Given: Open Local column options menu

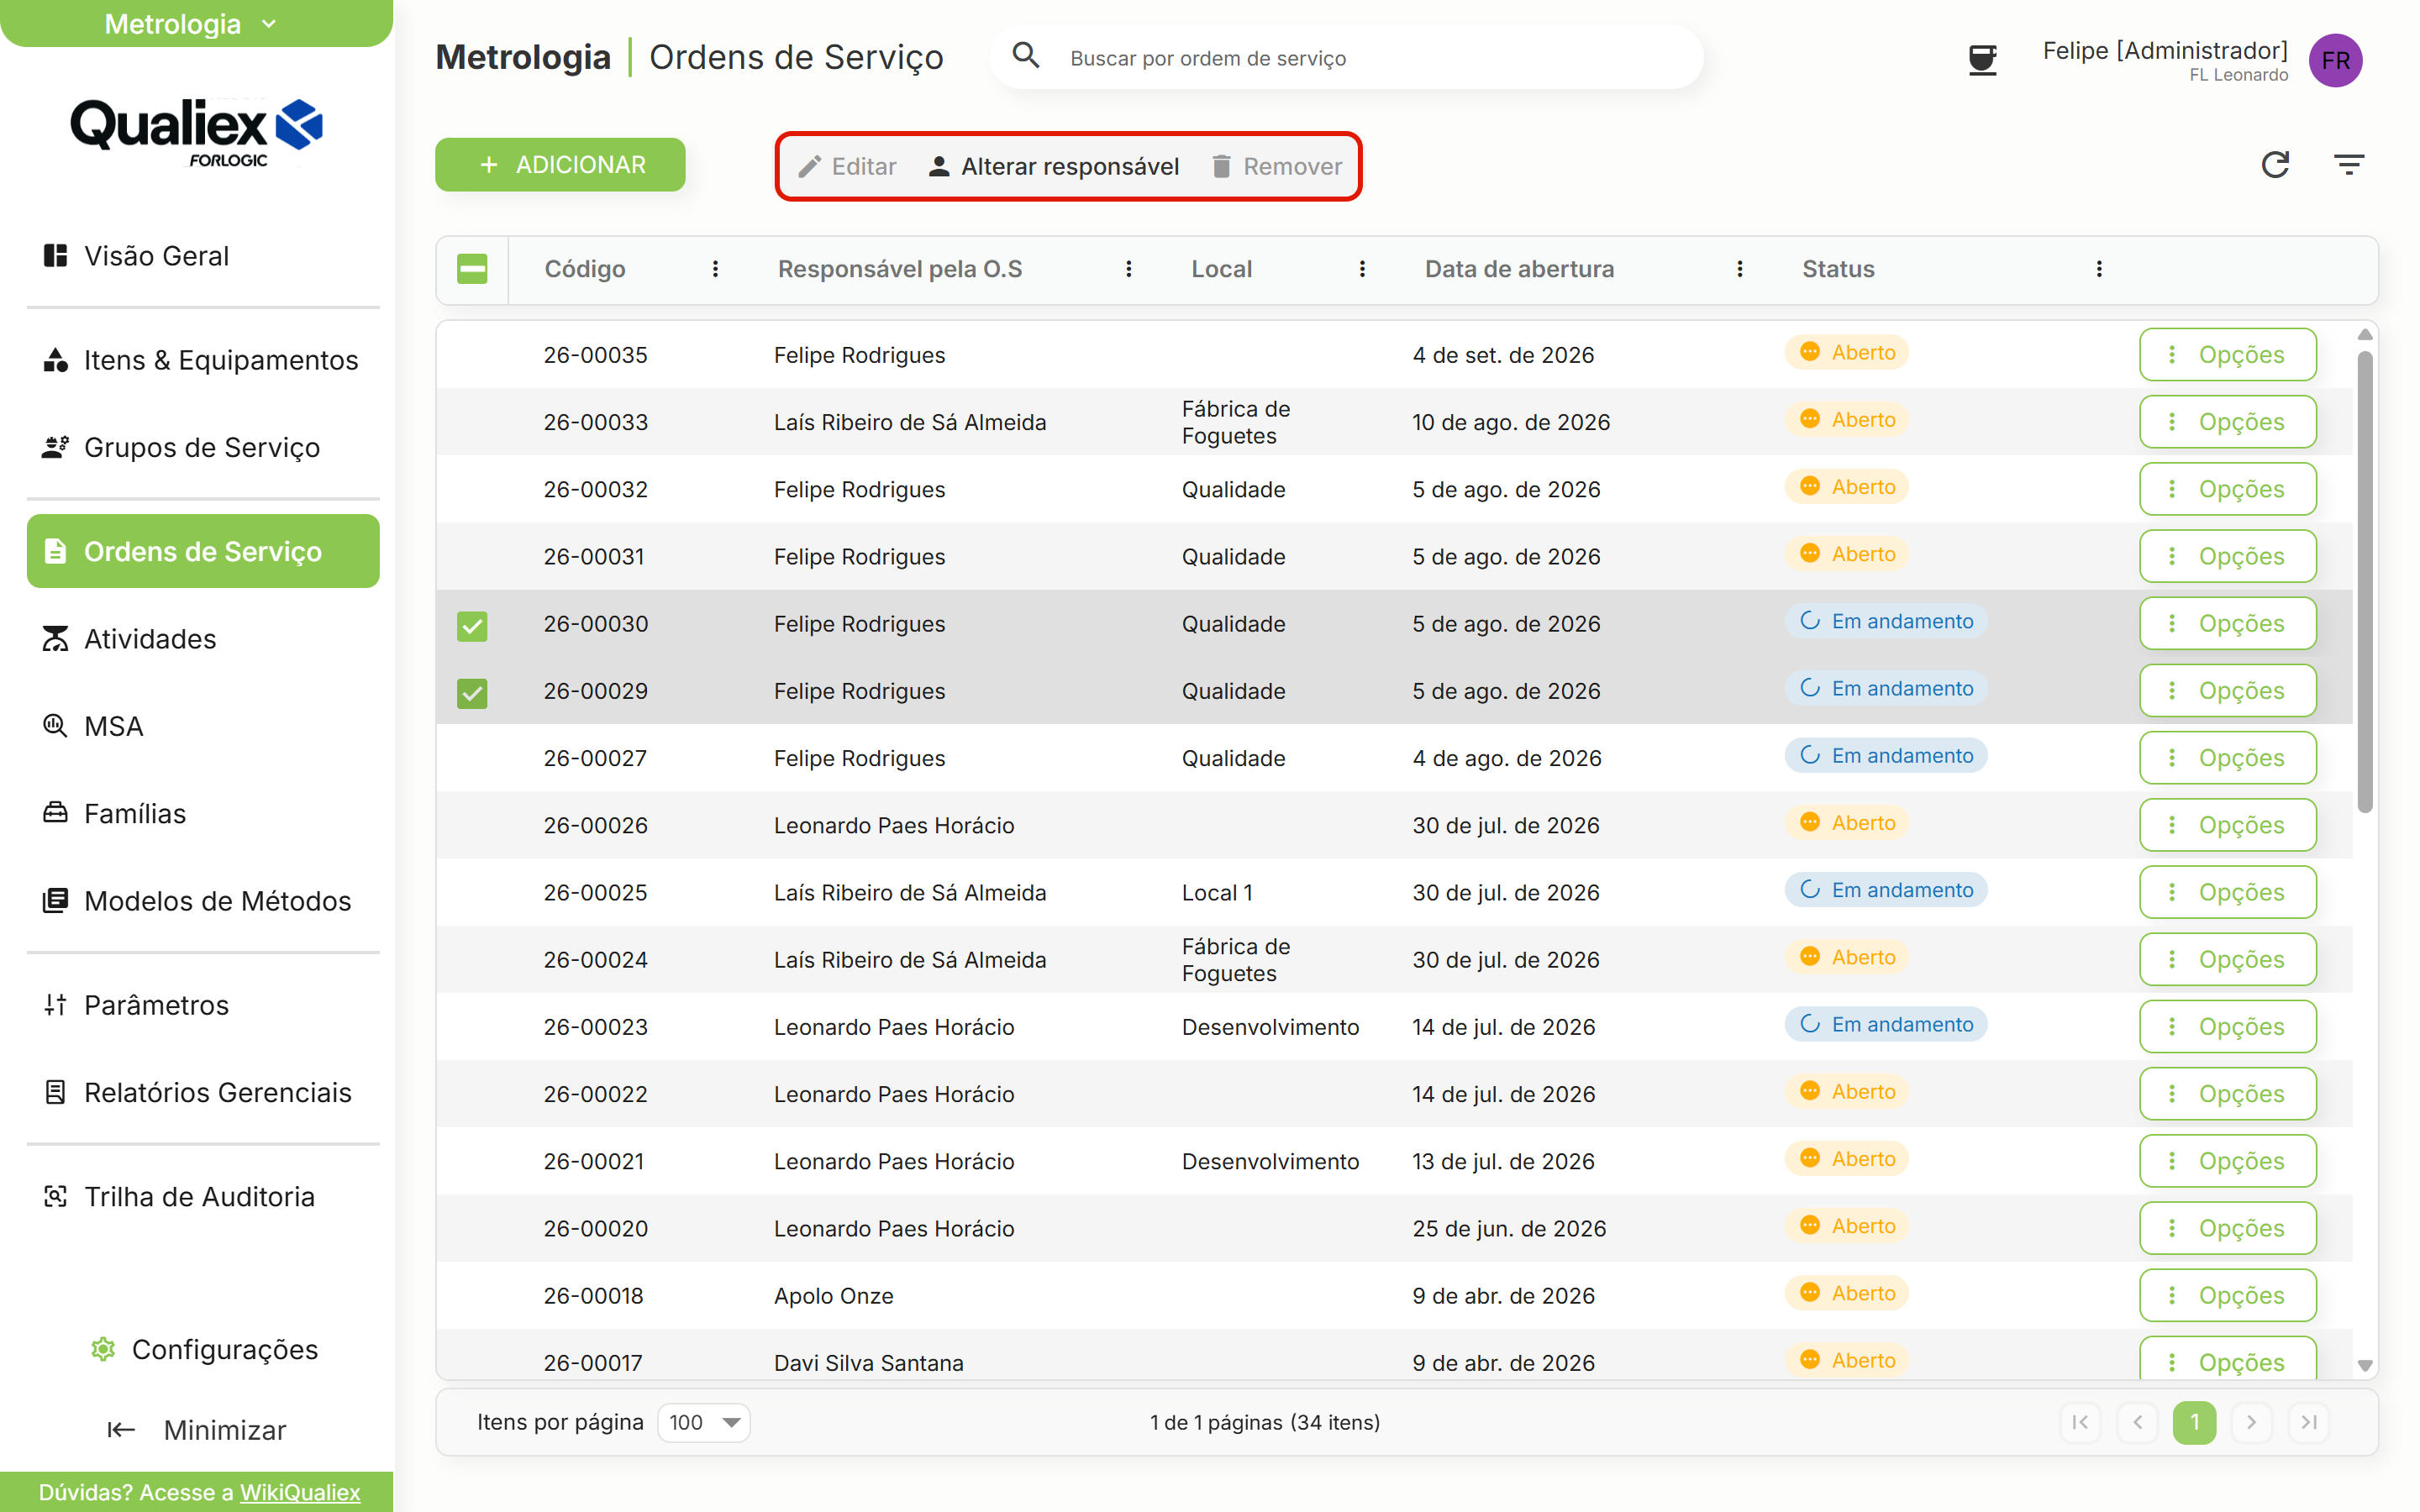Looking at the screenshot, I should 1361,269.
